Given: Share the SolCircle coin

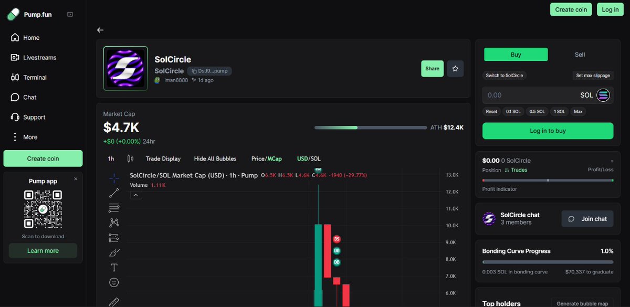Looking at the screenshot, I should 432,69.
